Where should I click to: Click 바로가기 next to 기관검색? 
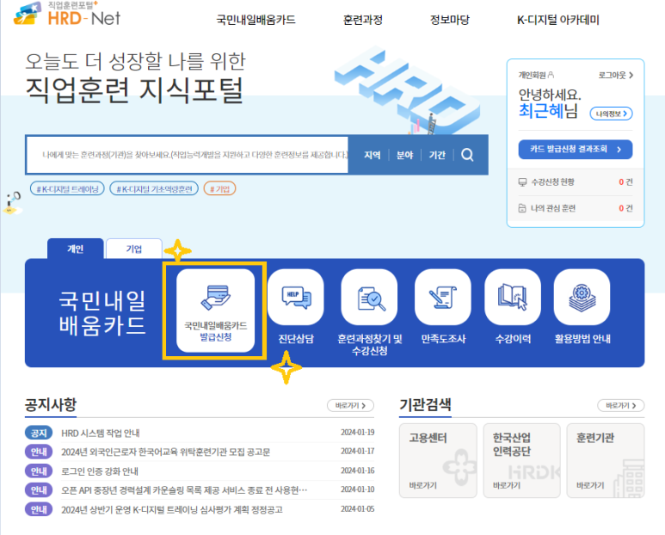tap(621, 406)
